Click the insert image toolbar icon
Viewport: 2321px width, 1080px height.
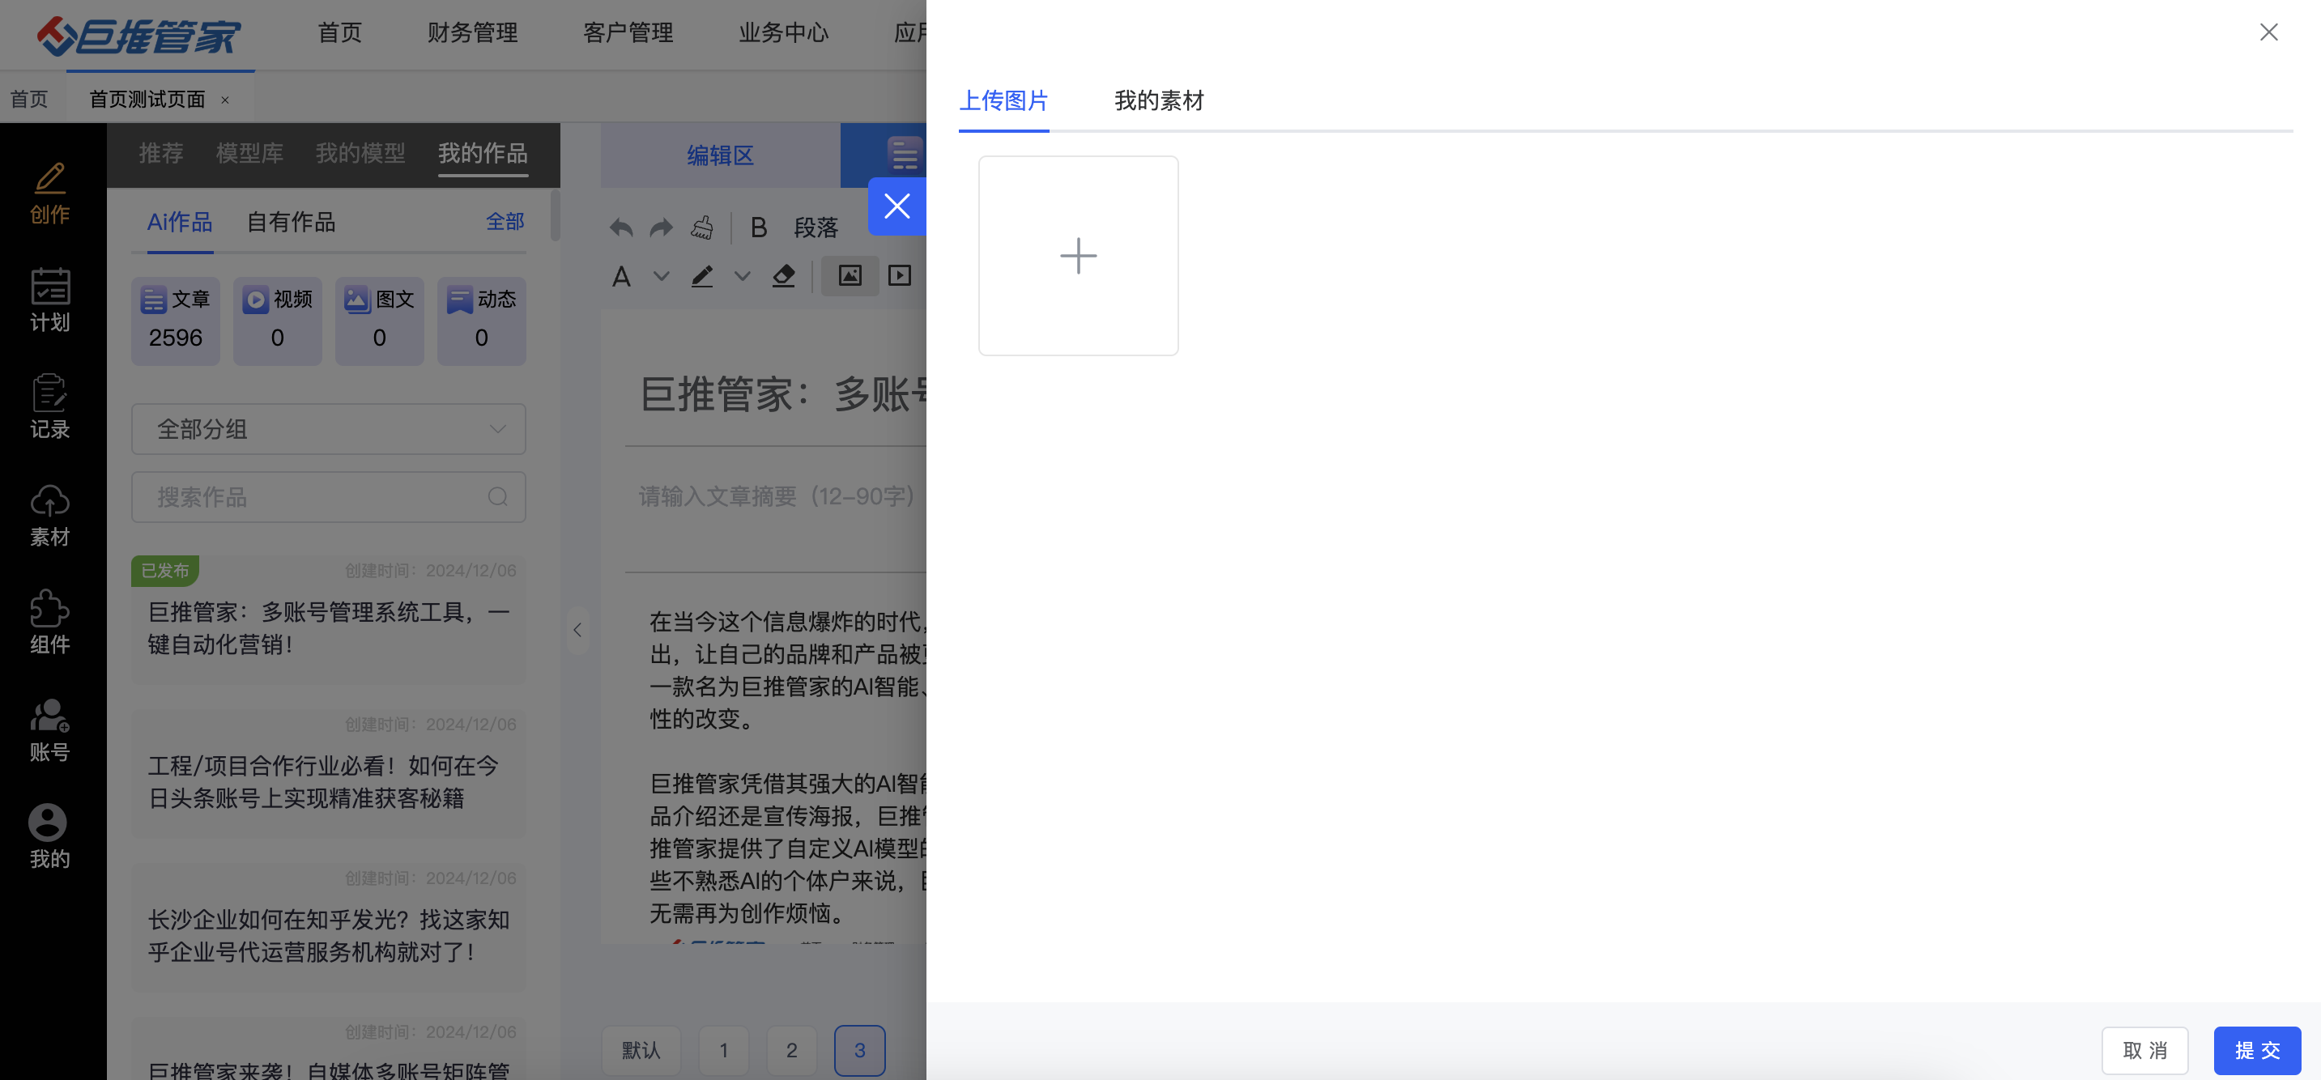[850, 275]
